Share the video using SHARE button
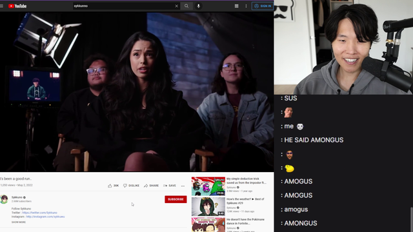 click(151, 186)
